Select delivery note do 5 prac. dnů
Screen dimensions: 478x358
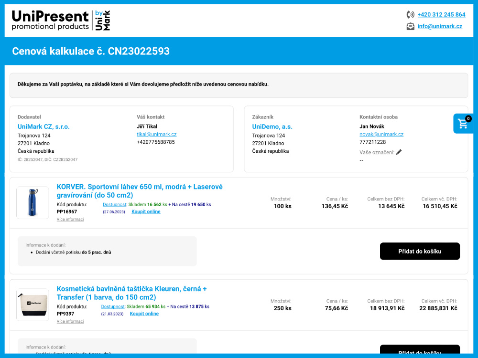coord(97,253)
